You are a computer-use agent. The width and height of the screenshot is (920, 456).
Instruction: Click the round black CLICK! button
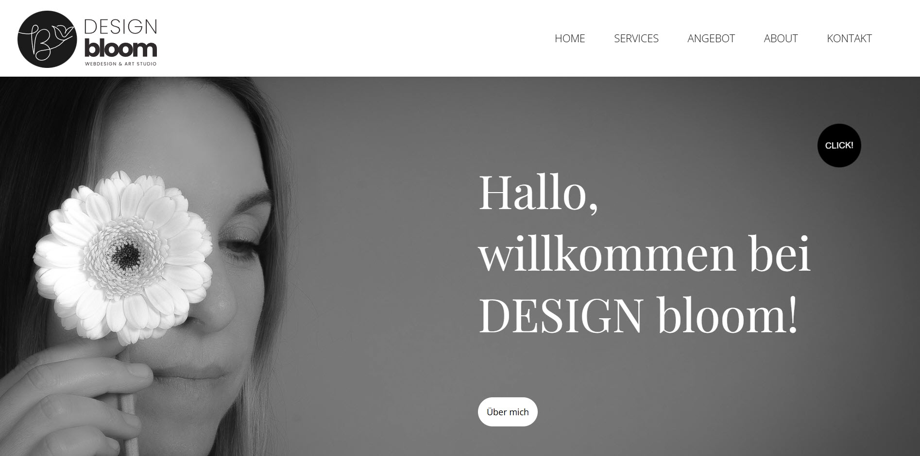click(839, 146)
